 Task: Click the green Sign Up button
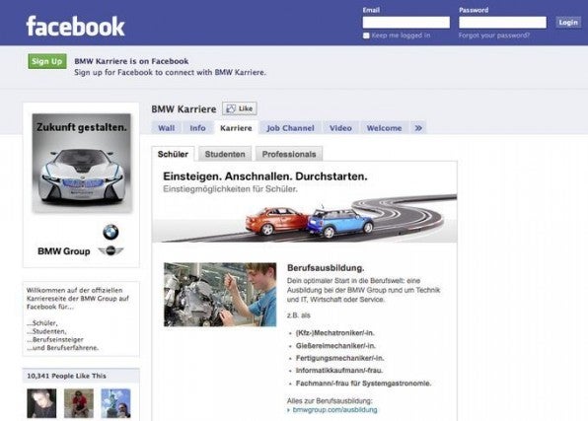pyautogui.click(x=47, y=61)
